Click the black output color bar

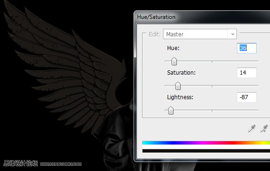click(206, 151)
